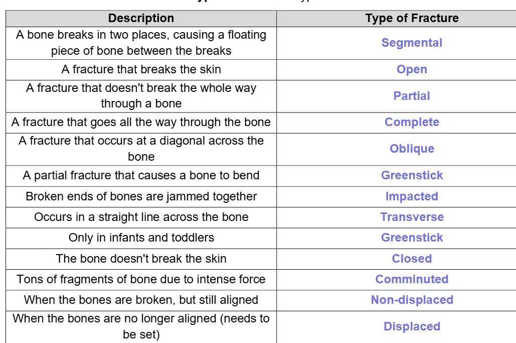Select the Non-displaced answer text
The width and height of the screenshot is (516, 343).
point(412,300)
